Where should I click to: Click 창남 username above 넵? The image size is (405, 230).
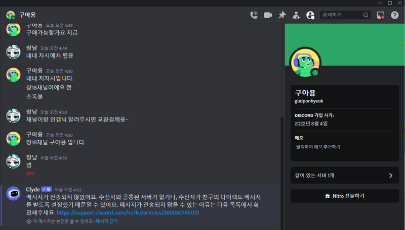(31, 157)
